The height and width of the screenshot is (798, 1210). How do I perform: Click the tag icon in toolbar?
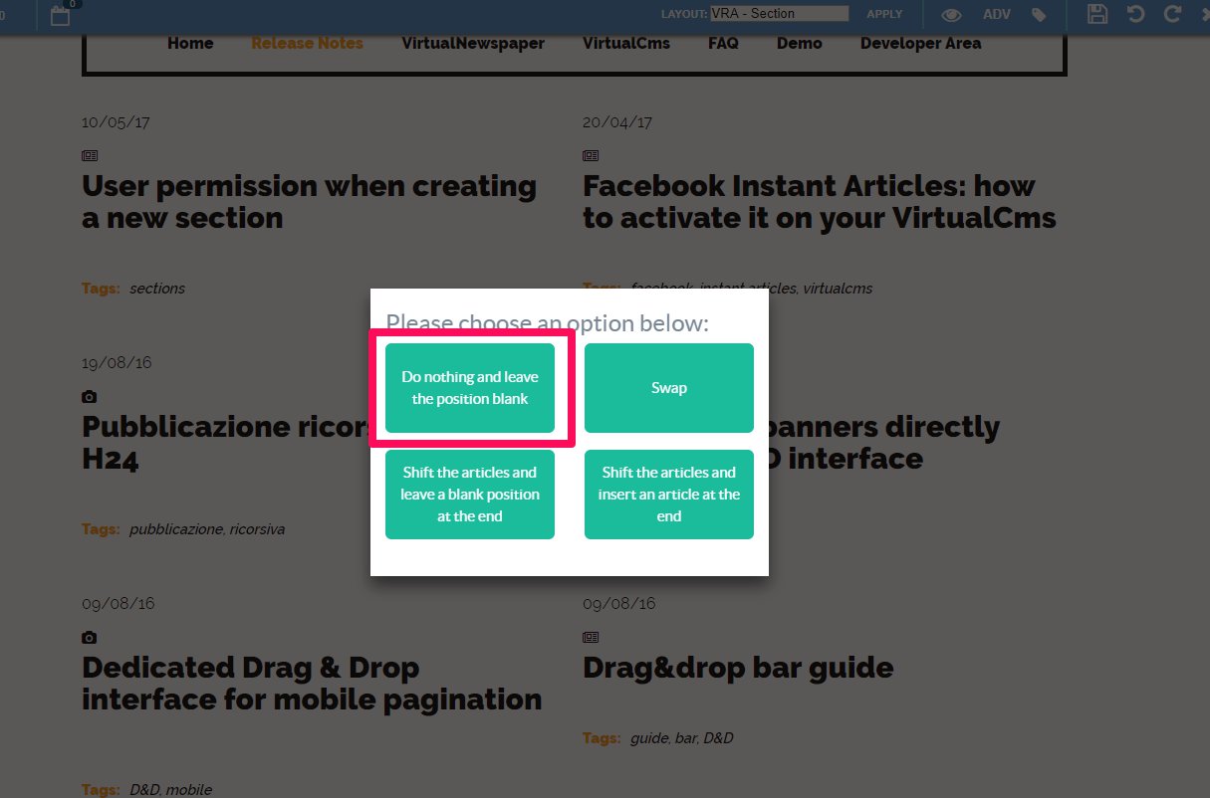[x=1039, y=15]
